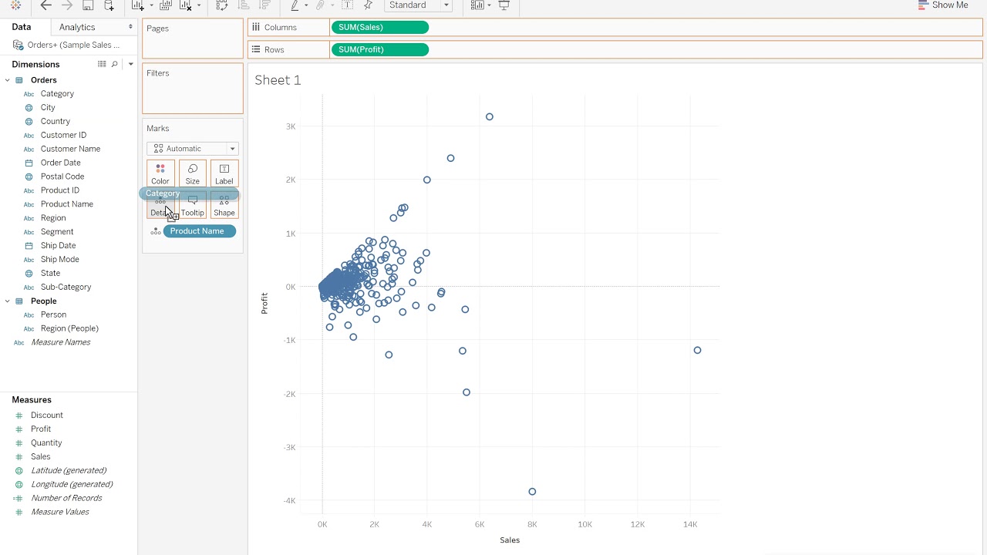Click the Shape button on Marks card
987x555 pixels.
pyautogui.click(x=224, y=205)
